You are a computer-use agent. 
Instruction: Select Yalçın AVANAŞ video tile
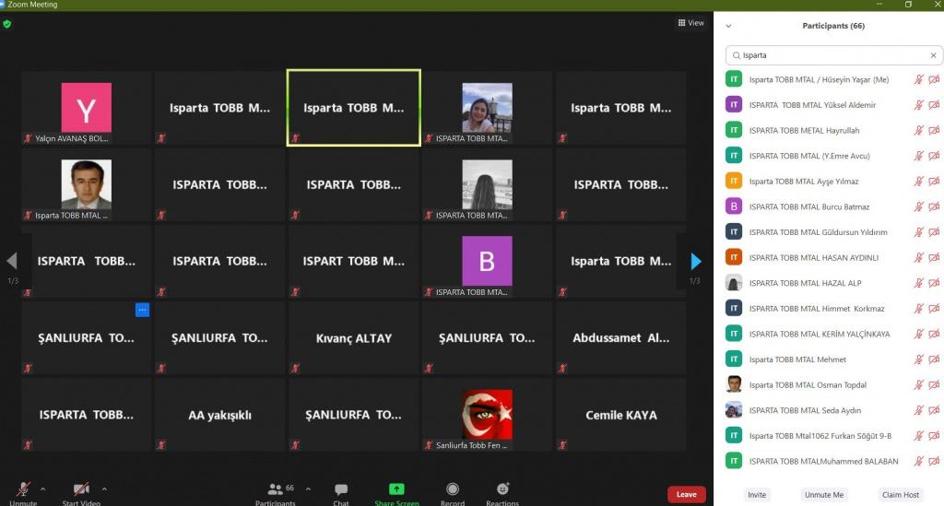pyautogui.click(x=86, y=108)
